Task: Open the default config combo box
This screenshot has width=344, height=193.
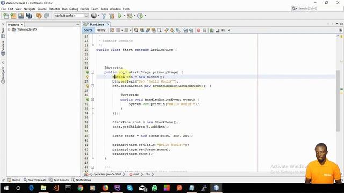Action: 71,16
